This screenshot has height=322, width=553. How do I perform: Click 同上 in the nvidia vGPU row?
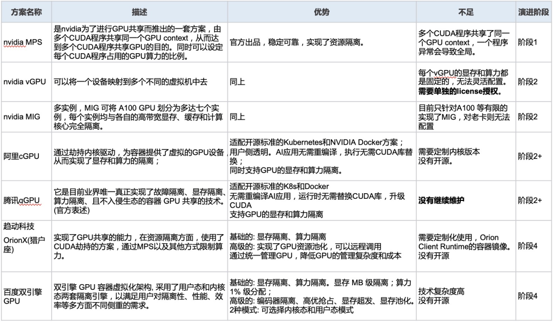point(238,82)
